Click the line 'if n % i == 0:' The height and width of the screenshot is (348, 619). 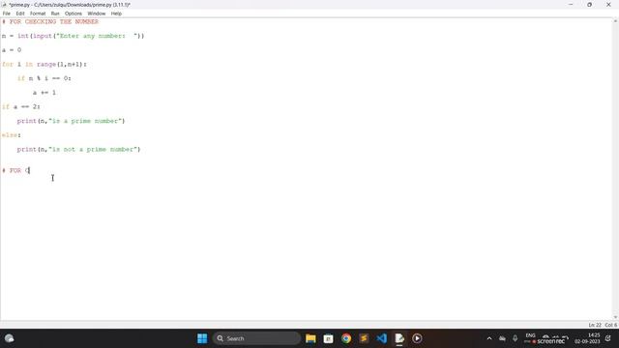coord(44,78)
